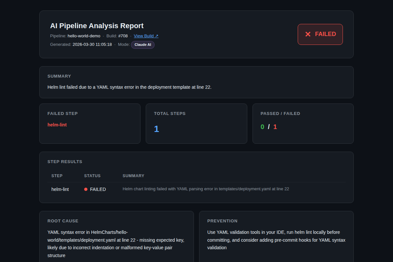
Task: Click the green passed count 0
Action: (262, 127)
